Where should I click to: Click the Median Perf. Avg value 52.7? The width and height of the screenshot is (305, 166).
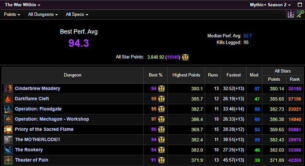pos(248,36)
